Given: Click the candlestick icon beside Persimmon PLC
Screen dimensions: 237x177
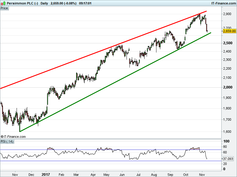Looking at the screenshot, I should click(x=3, y=3).
